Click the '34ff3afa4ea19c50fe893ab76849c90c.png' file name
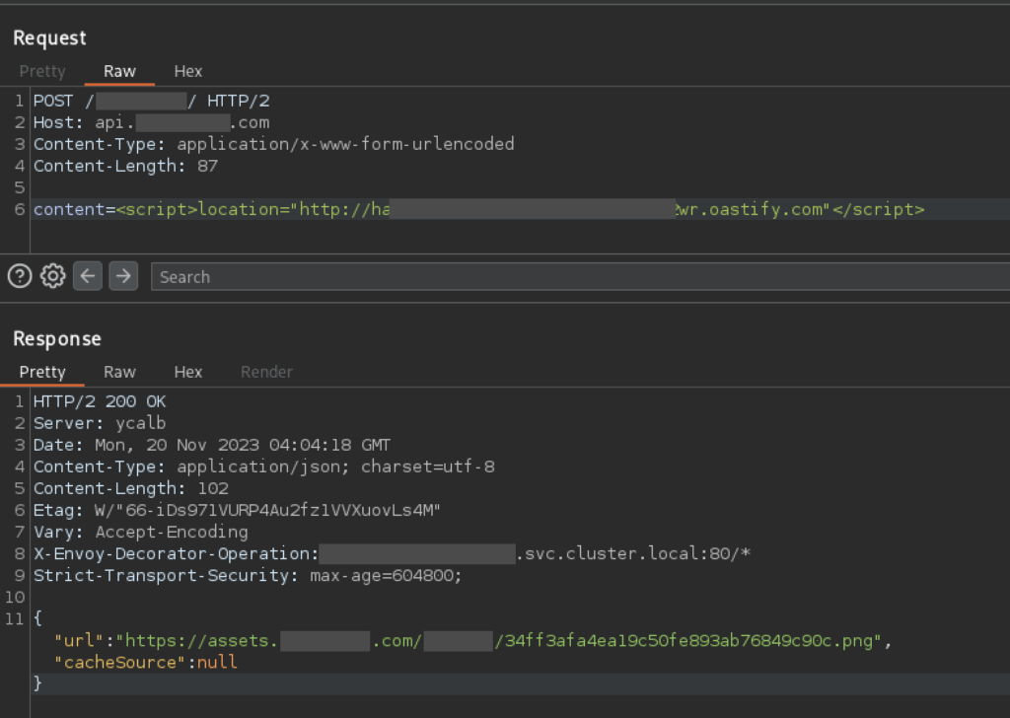The image size is (1010, 718). (687, 641)
